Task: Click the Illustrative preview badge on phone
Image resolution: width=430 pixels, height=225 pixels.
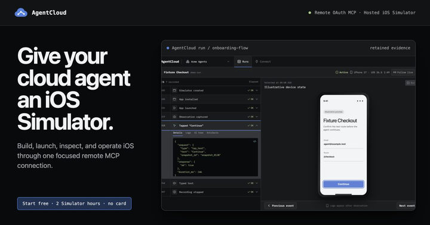Action: point(333,112)
